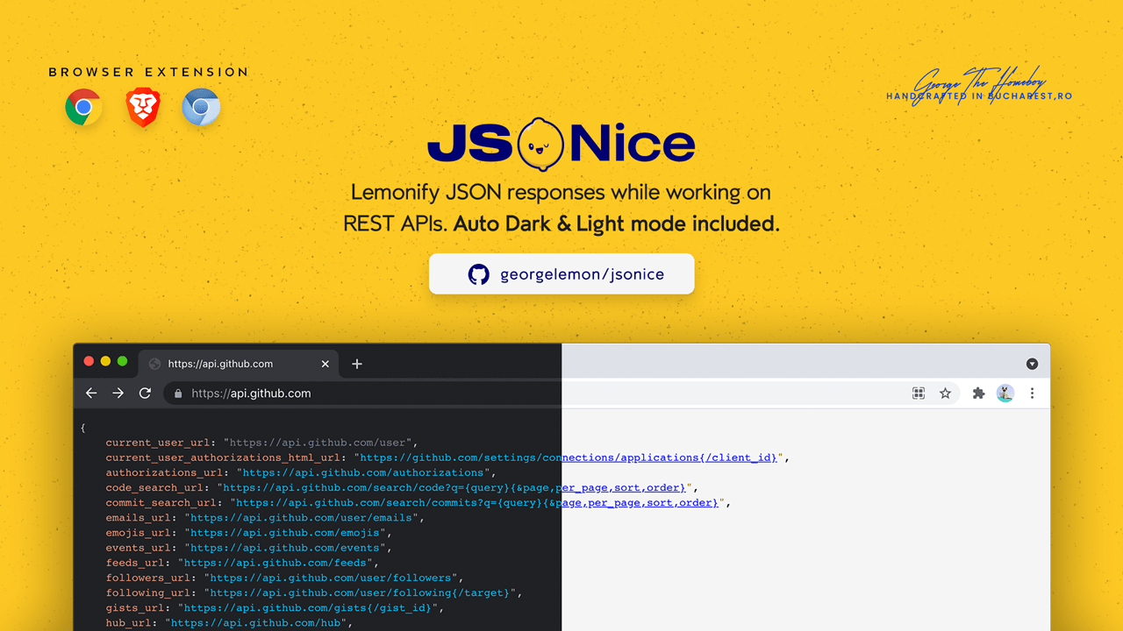This screenshot has height=631, width=1123.
Task: Open site security info via the padlock icon
Action: (177, 393)
